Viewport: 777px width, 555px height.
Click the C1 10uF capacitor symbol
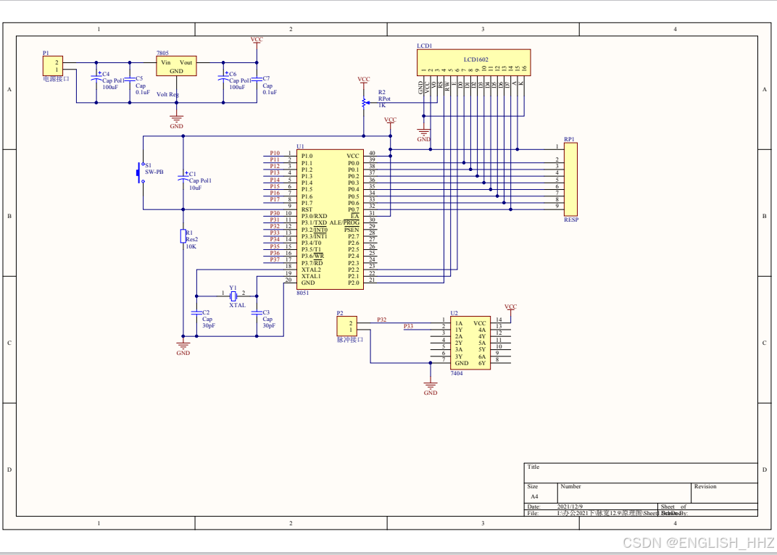pos(183,179)
